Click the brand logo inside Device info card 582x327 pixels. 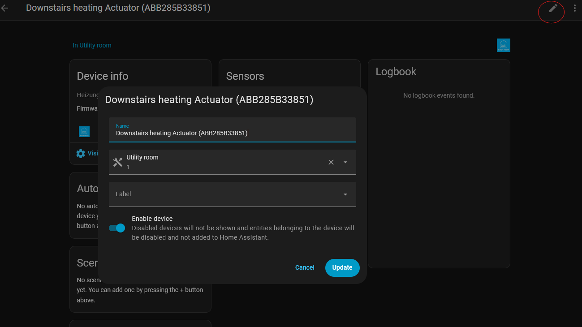click(x=84, y=131)
